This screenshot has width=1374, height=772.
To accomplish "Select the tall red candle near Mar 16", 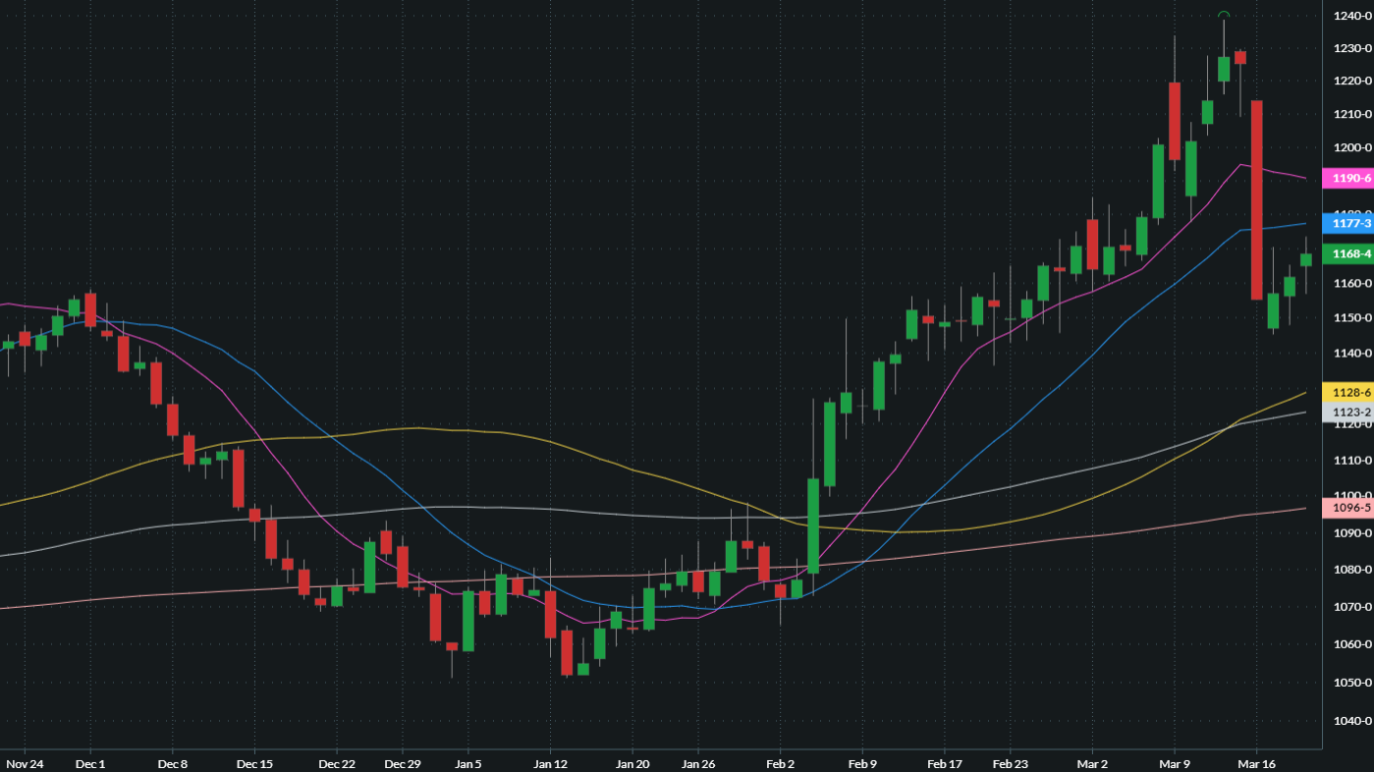I will pos(1256,196).
